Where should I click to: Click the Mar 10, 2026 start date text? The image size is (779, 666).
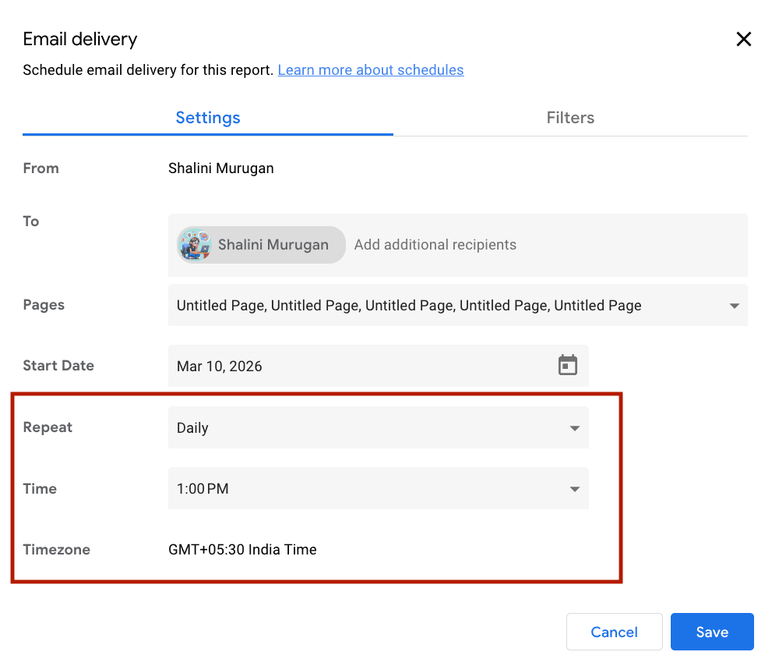pos(220,367)
